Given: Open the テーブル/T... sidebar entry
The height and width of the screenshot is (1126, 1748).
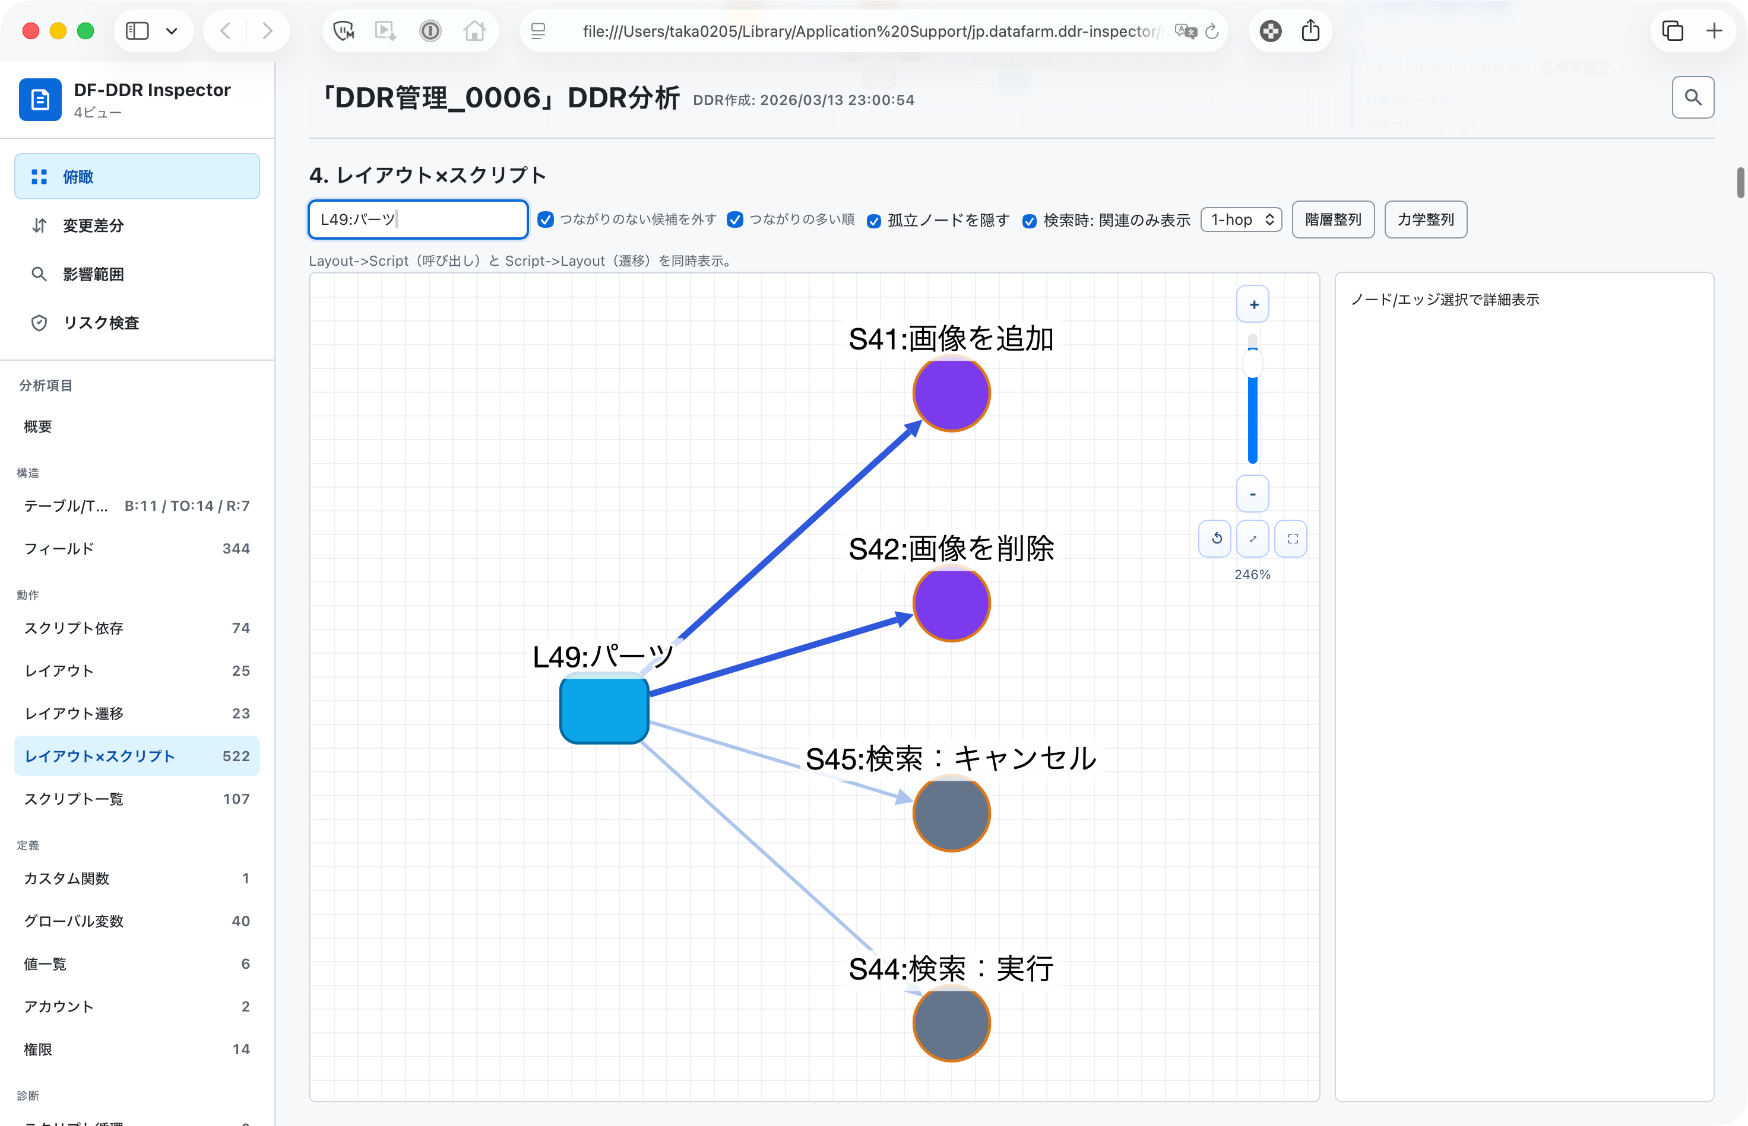Looking at the screenshot, I should pyautogui.click(x=137, y=505).
